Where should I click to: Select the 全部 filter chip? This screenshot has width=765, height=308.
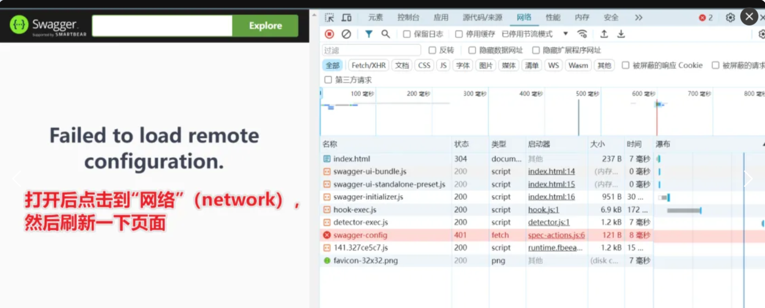click(333, 65)
